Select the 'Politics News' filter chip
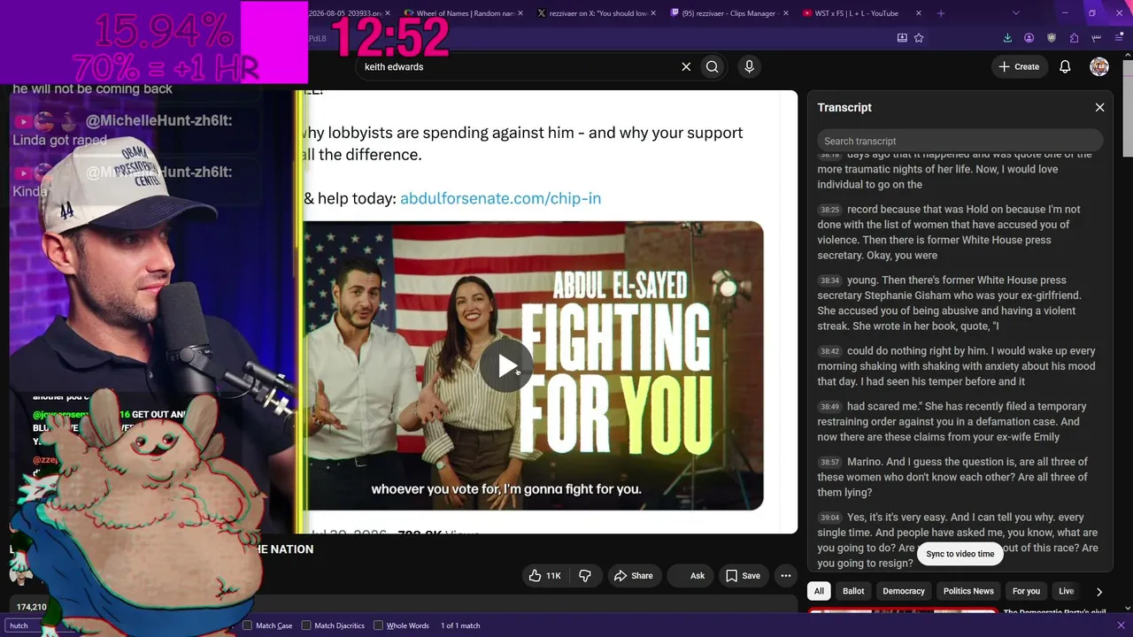The width and height of the screenshot is (1133, 637). 968,591
